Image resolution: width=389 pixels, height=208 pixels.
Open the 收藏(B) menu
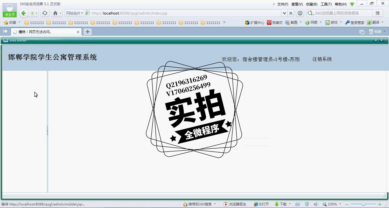pos(311,4)
